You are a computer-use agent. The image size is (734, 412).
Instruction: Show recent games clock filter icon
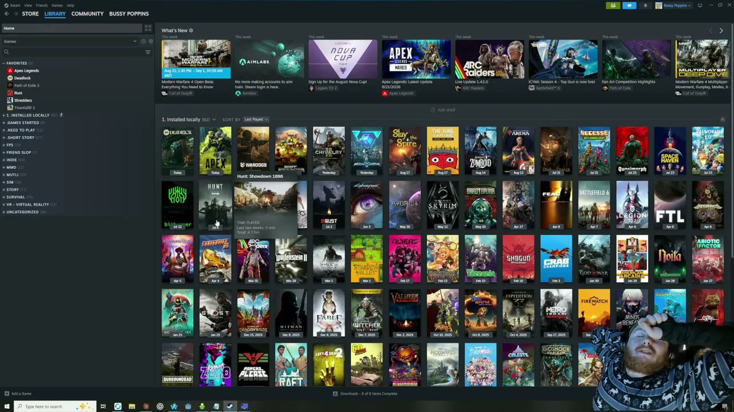[x=143, y=41]
